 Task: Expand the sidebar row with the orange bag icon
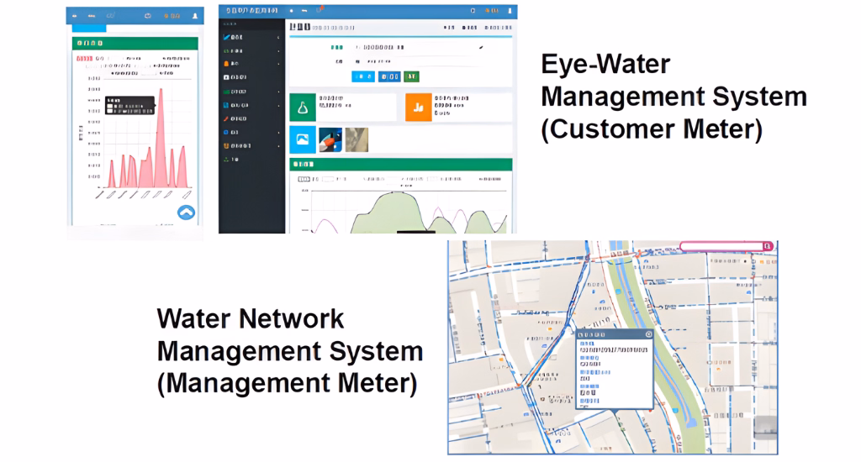point(279,64)
